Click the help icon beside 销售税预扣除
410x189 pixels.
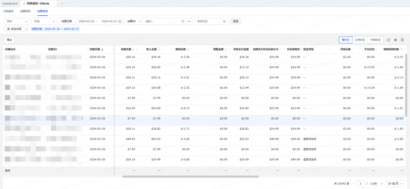coord(401,49)
